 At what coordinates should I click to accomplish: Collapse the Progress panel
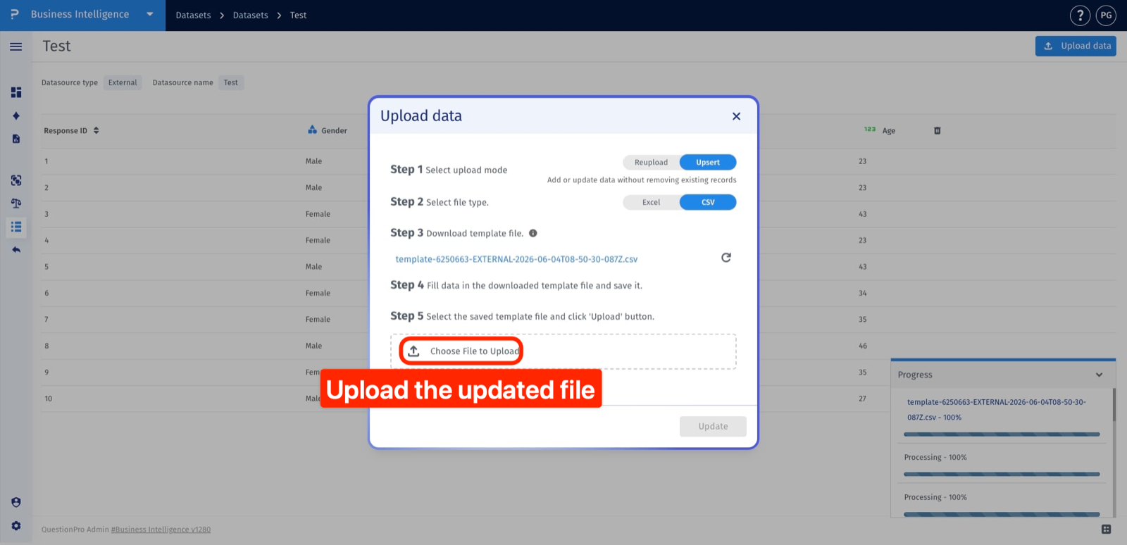pos(1099,375)
